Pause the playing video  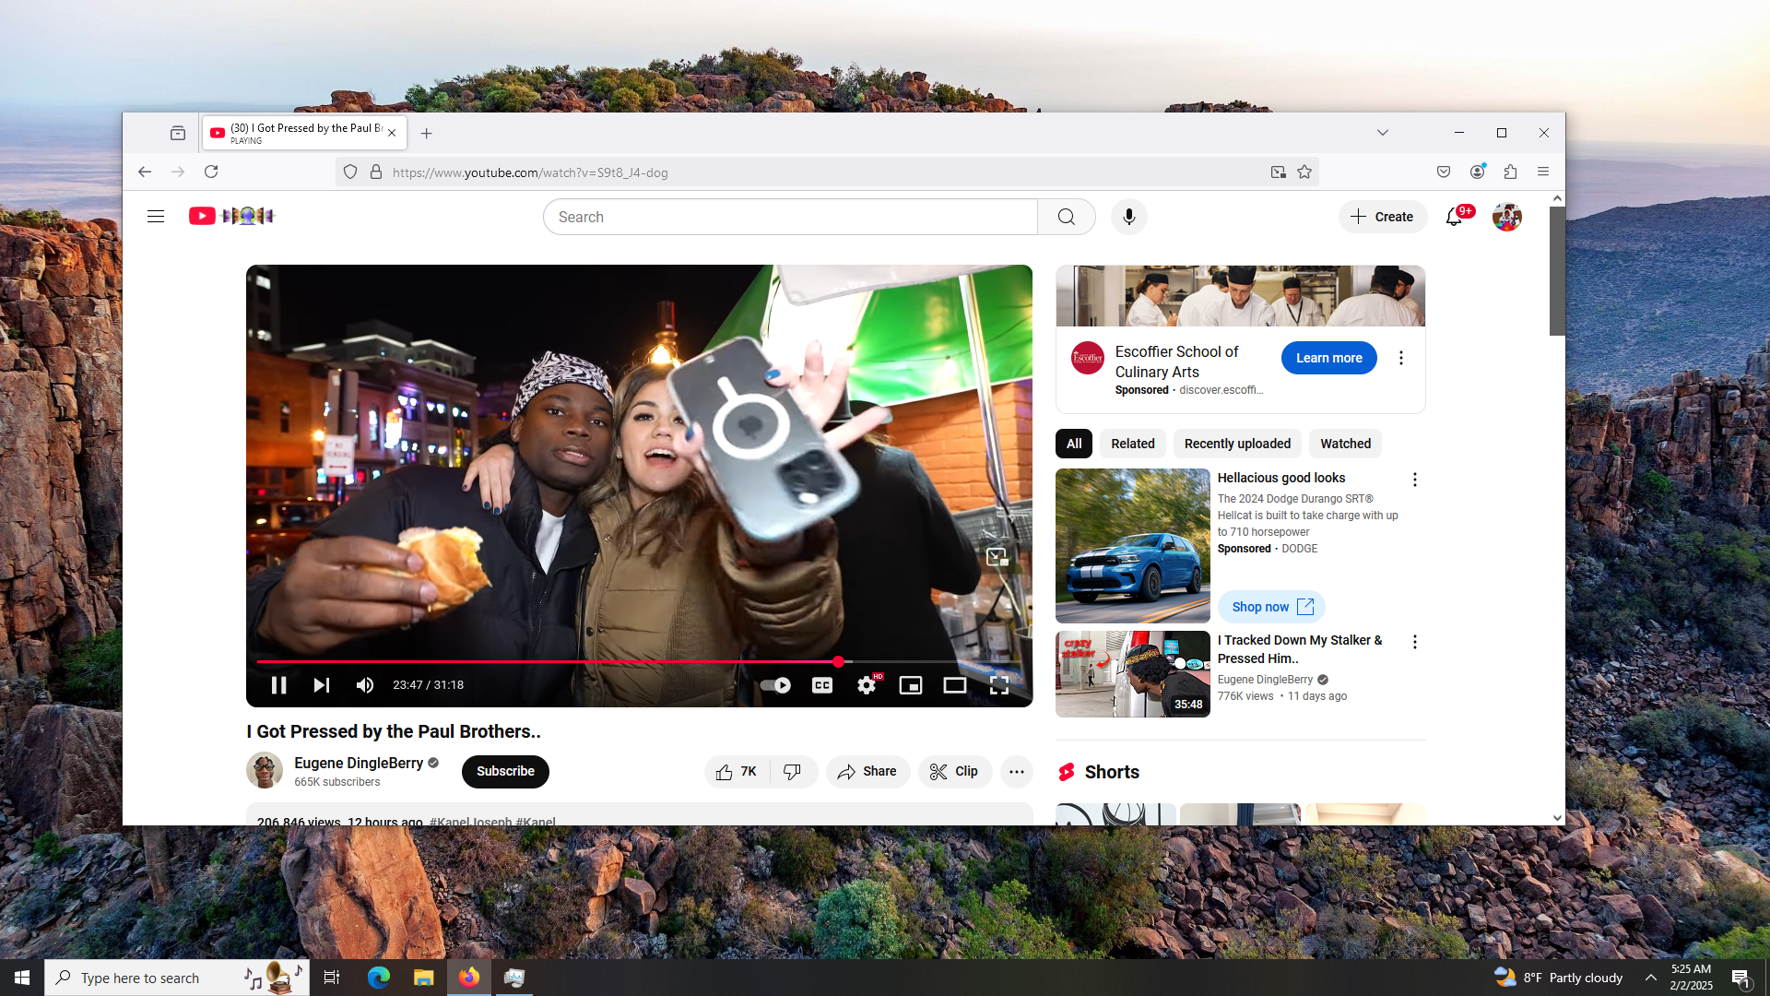(x=278, y=685)
